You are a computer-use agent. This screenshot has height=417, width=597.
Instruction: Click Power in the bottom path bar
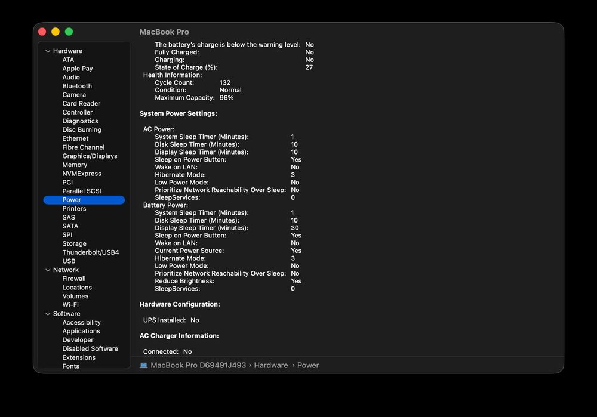click(x=308, y=365)
